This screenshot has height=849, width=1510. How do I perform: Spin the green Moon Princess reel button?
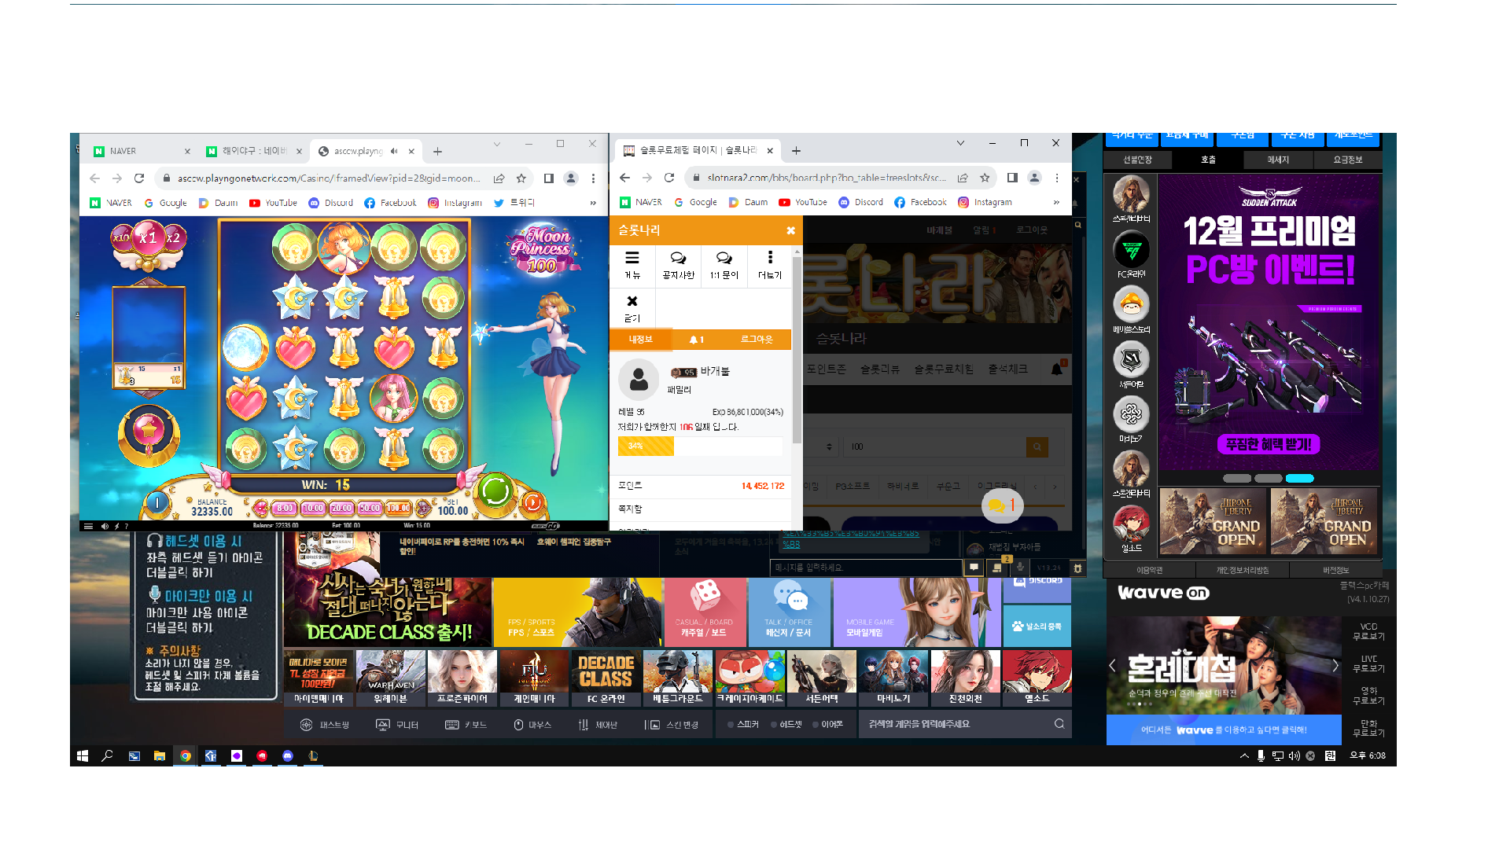pyautogui.click(x=495, y=491)
